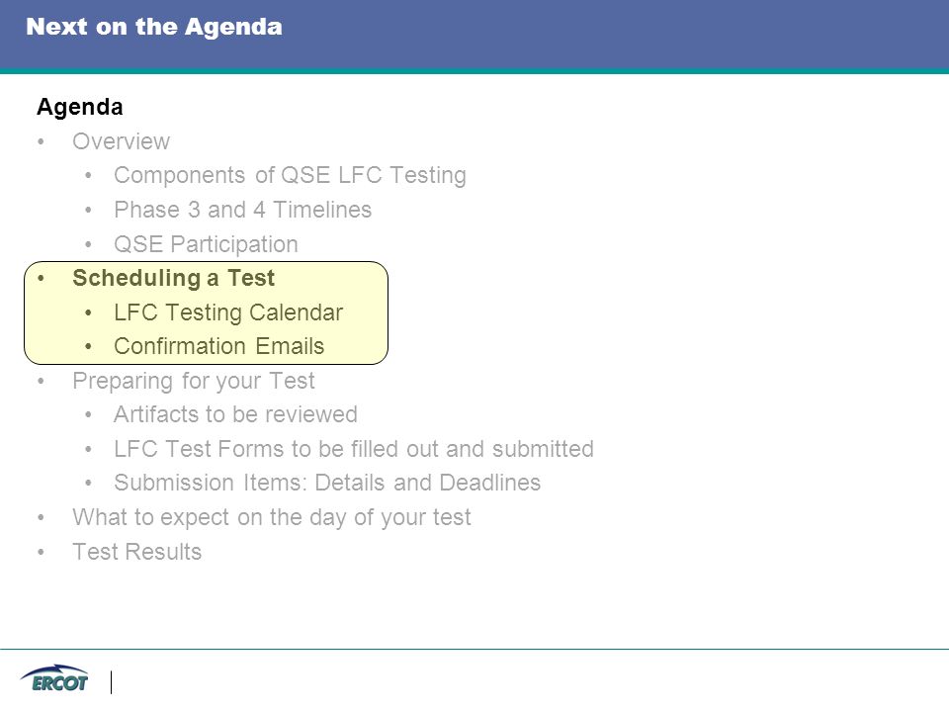Click 'What to expect on the day' item
The width and height of the screenshot is (949, 712).
pyautogui.click(x=272, y=517)
